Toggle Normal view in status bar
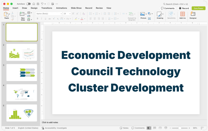This screenshot has height=131, width=208. coord(149,128)
